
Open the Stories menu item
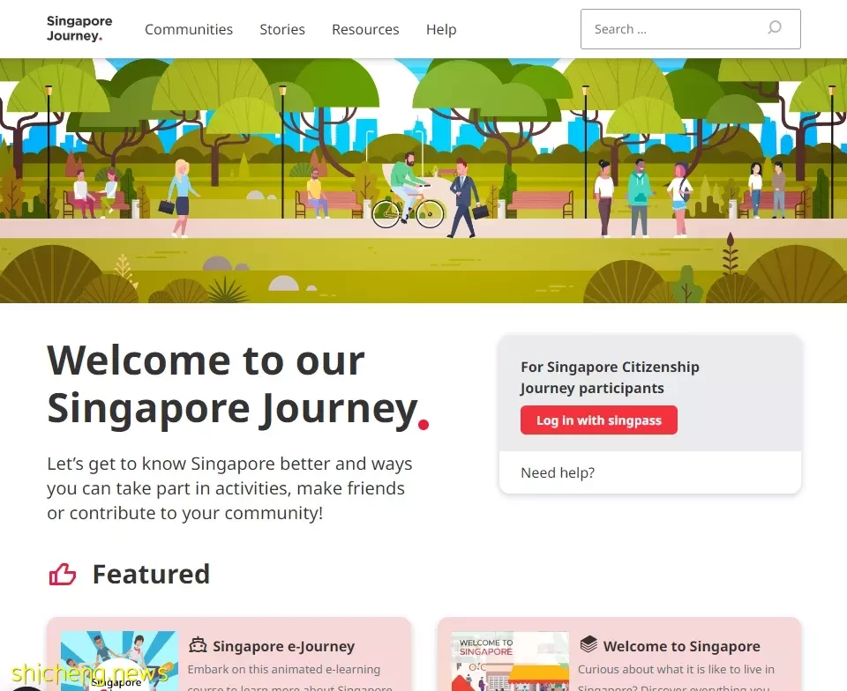(282, 29)
